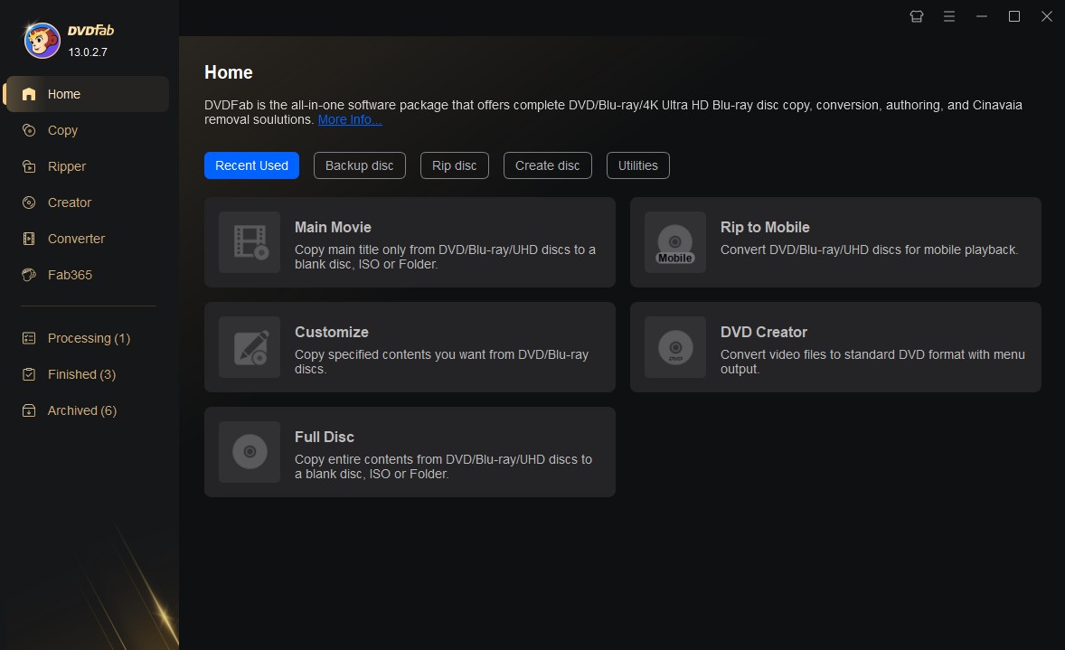Screen dimensions: 1065x650
Task: Open the Fab365 label in sidebar
Action: [70, 275]
